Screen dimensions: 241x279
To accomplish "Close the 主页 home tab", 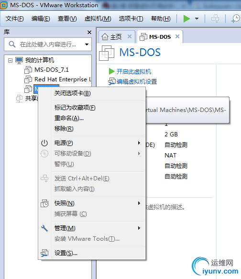I will 130,36.
